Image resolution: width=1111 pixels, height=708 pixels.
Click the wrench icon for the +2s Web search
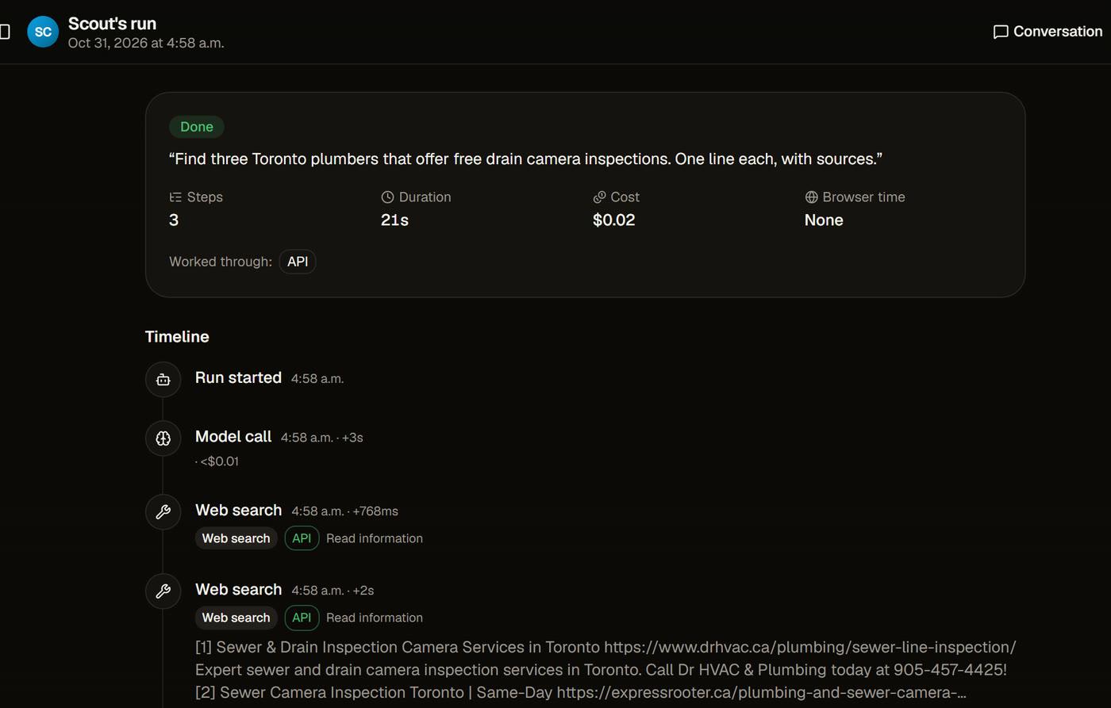pyautogui.click(x=163, y=591)
